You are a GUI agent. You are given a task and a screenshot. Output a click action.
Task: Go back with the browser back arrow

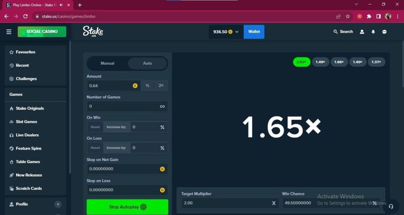6,16
